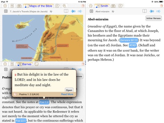Go back with blue left arrow in Smith pane
164x123 pixels.
click(152, 11)
